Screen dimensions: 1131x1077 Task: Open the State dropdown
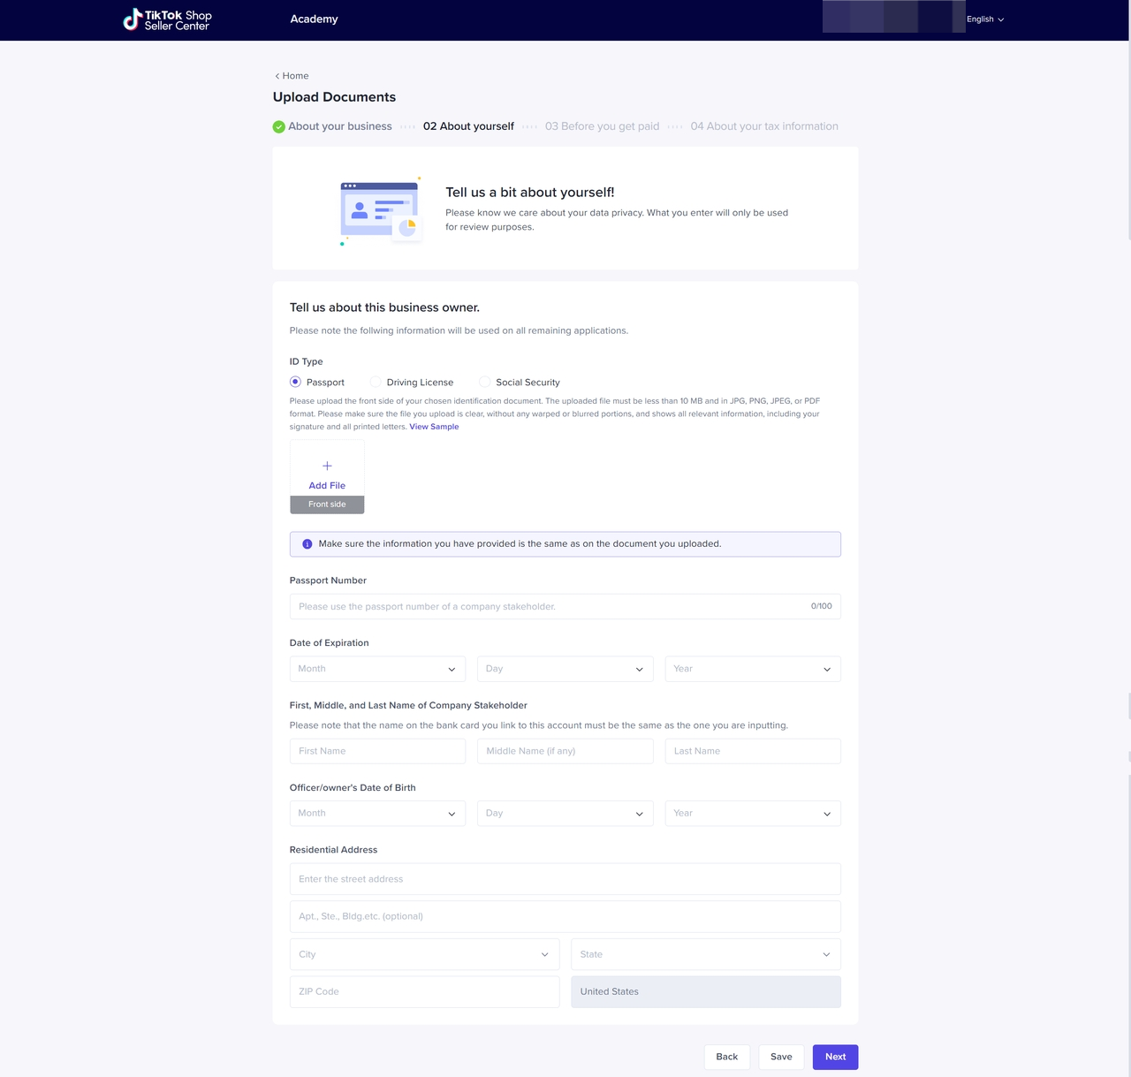705,954
